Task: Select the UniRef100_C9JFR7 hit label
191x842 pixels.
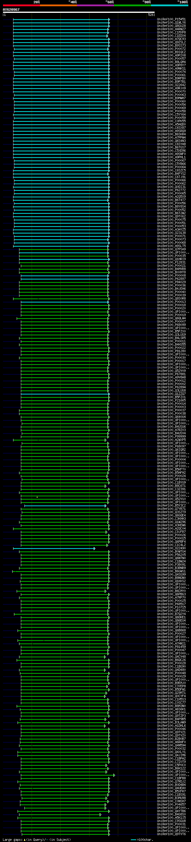Action: [171, 532]
